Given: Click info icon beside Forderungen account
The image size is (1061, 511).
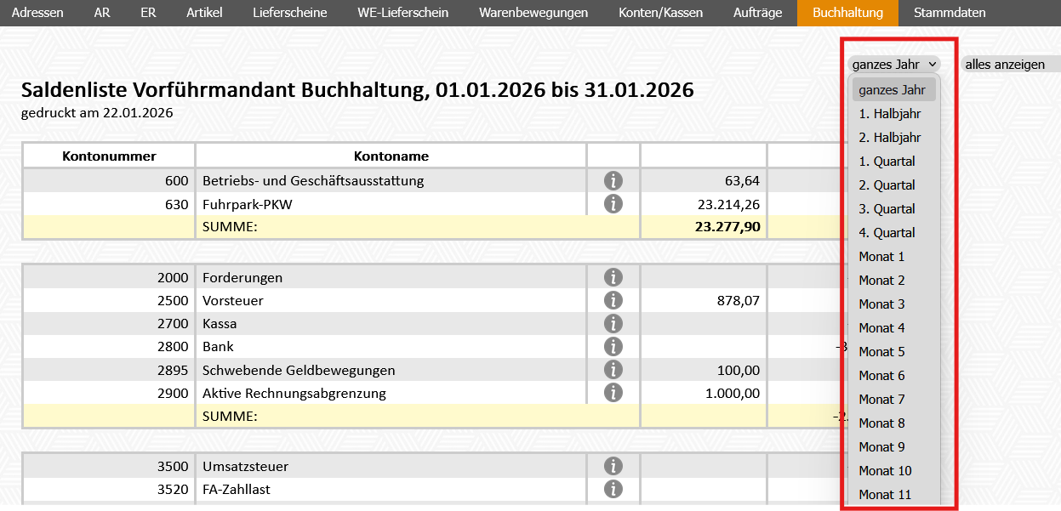Looking at the screenshot, I should [613, 277].
